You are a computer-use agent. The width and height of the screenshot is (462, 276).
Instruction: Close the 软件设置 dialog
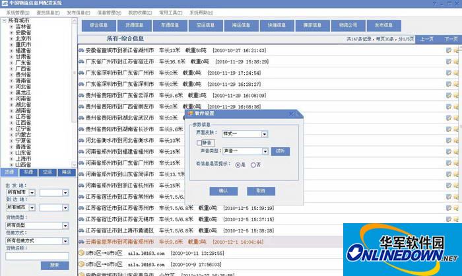[292, 114]
